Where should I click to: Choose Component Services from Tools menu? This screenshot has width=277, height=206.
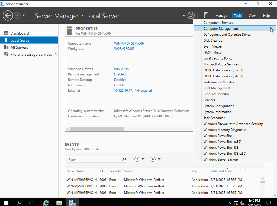pyautogui.click(x=235, y=23)
